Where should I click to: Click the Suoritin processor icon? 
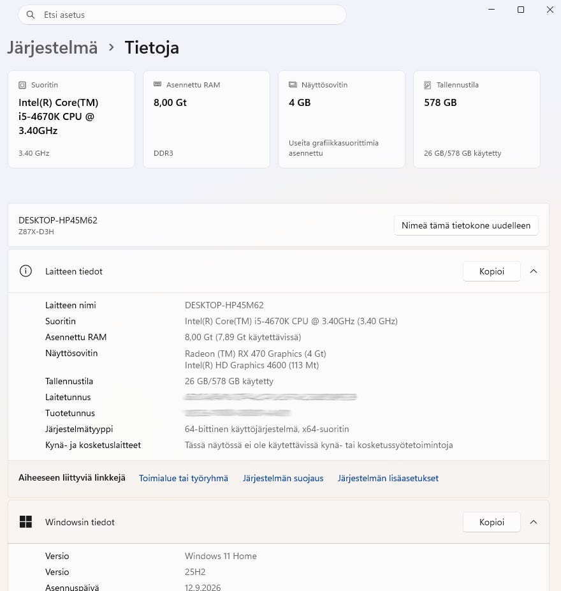22,85
